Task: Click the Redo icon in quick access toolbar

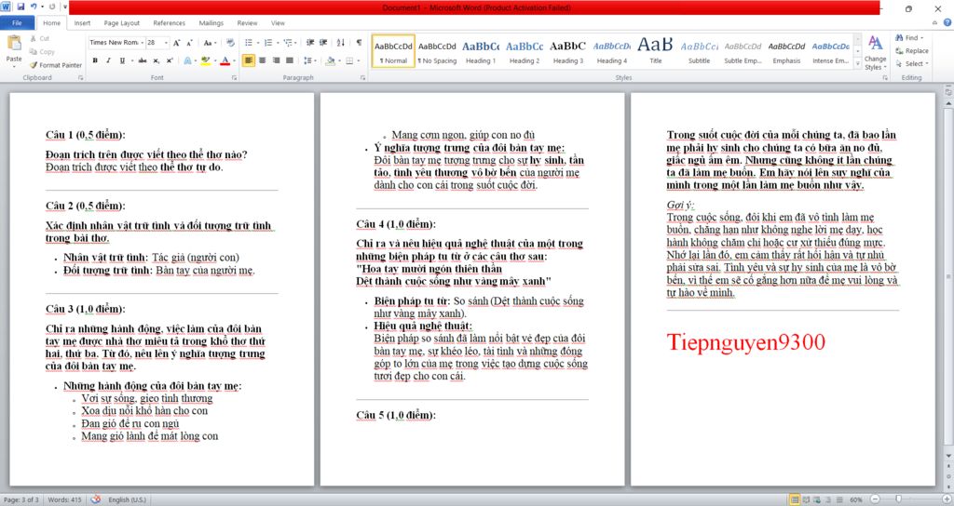Action: point(52,7)
